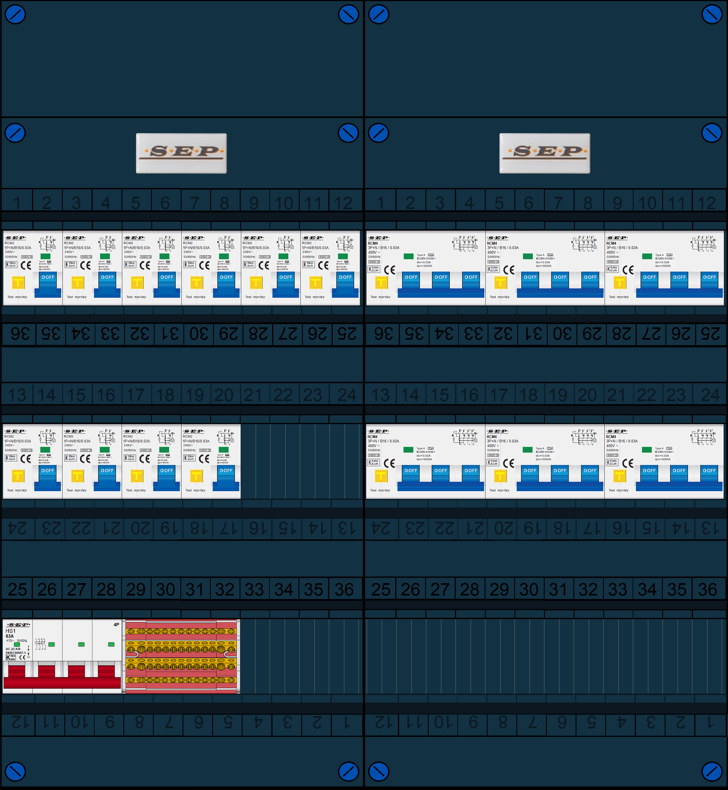
Task: Click yellow T test button on left panel RCM2 at modules 19-20
Action: [196, 476]
